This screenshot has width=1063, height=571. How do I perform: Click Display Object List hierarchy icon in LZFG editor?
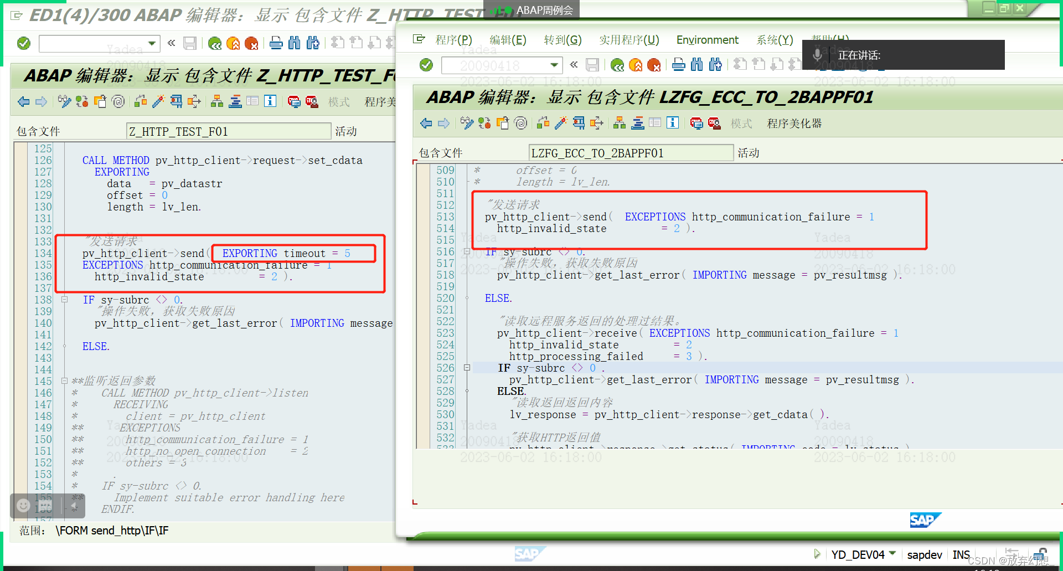[620, 123]
